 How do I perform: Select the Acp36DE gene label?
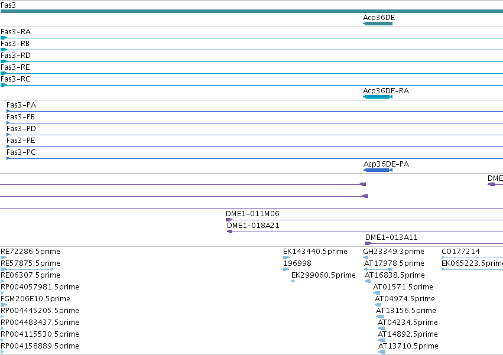[x=379, y=18]
